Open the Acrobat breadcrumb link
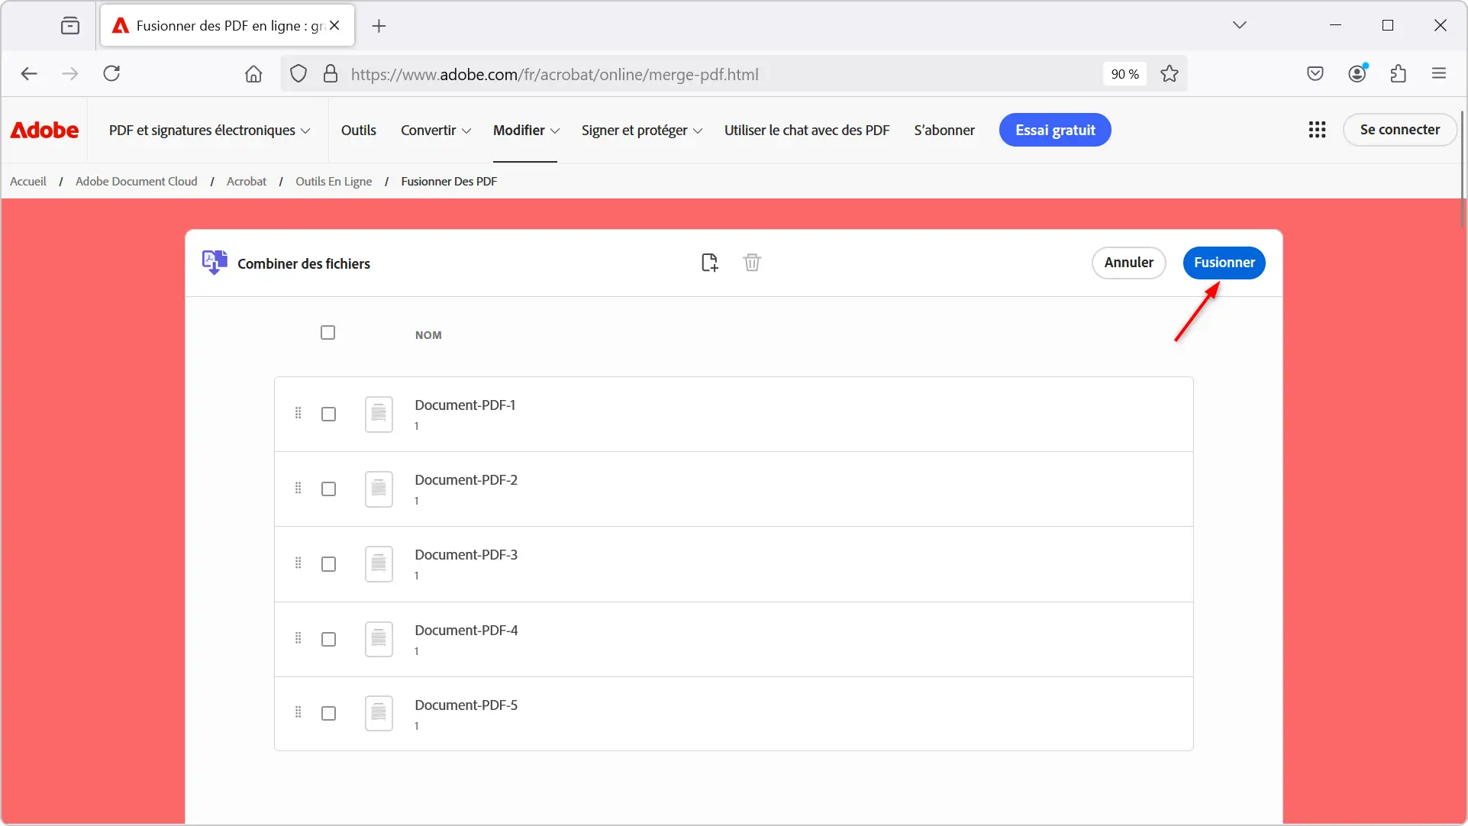The height and width of the screenshot is (826, 1468). coord(247,182)
